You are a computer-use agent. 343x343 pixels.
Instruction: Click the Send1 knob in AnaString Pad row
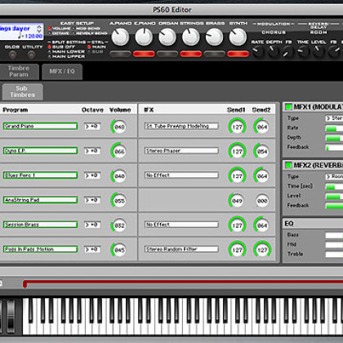point(237,201)
